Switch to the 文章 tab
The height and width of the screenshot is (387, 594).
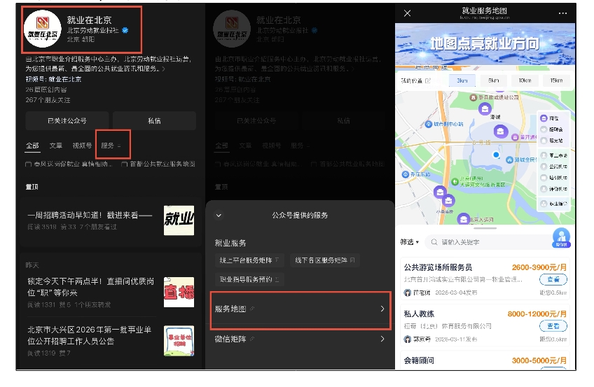pos(55,146)
